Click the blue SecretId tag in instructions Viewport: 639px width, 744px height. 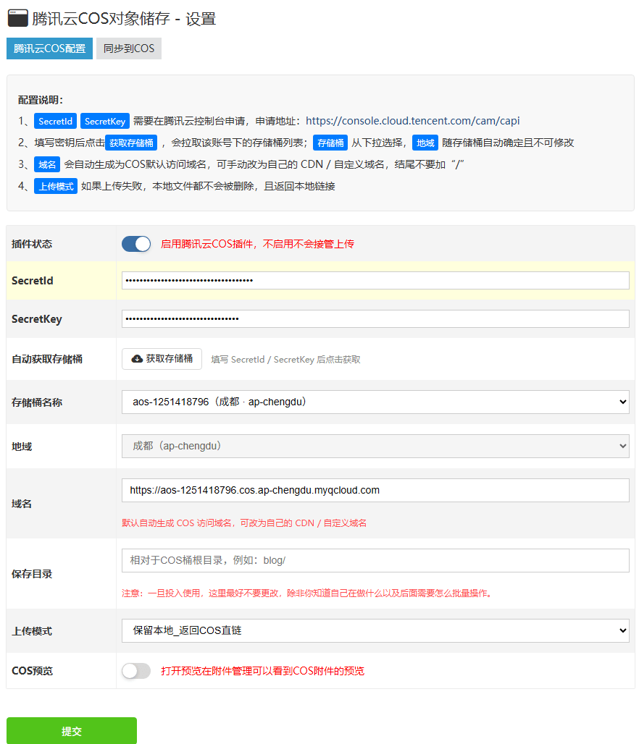(55, 121)
